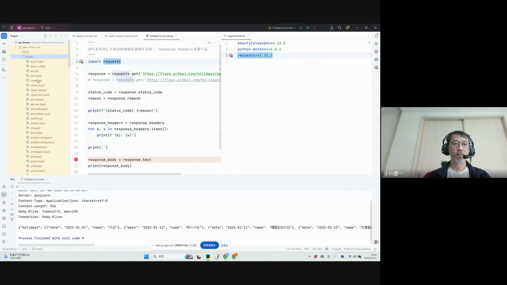Expand the Lib folder in the project tree
Image resolution: width=507 pixels, height=285 pixels.
coord(20,52)
